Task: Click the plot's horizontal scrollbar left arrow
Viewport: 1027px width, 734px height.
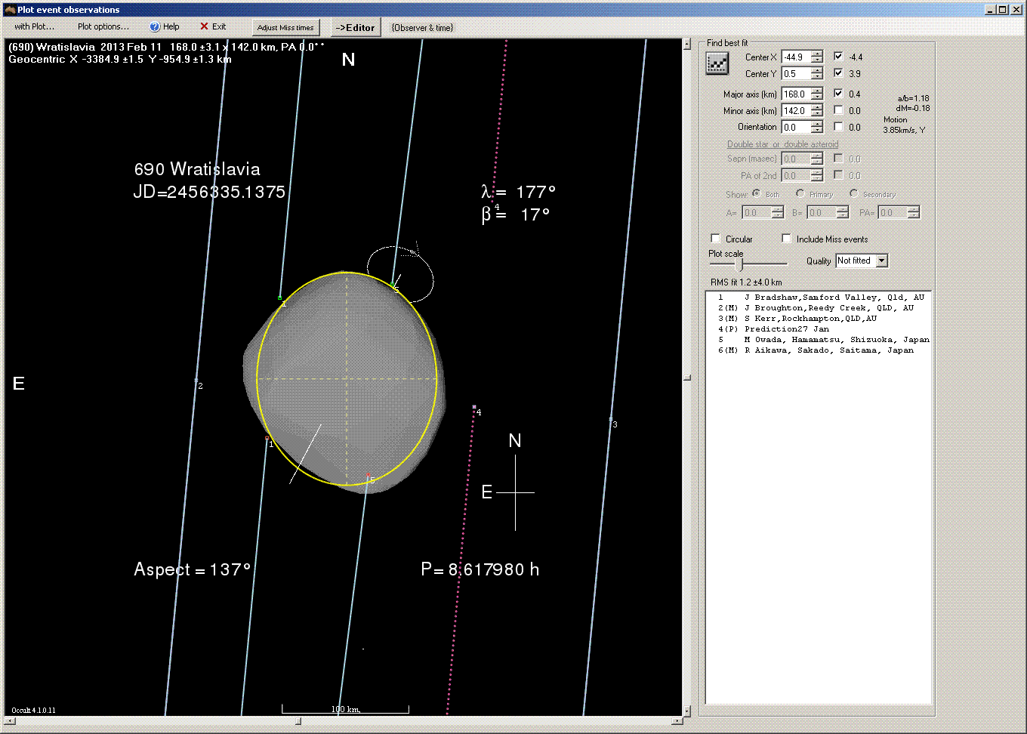Action: pos(10,721)
